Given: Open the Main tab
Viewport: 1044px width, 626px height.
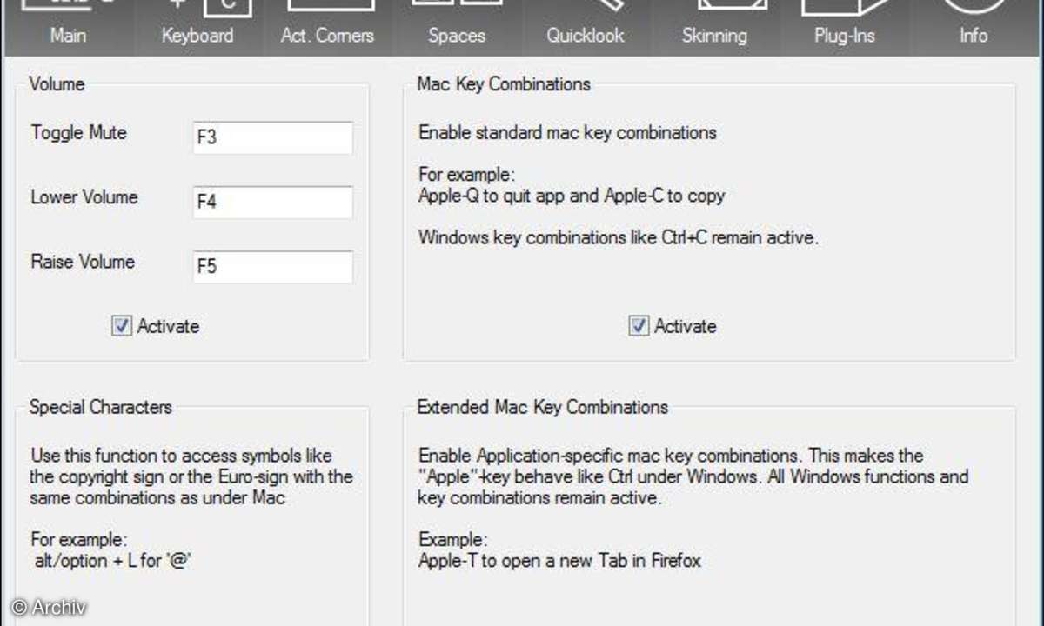Looking at the screenshot, I should tap(68, 28).
